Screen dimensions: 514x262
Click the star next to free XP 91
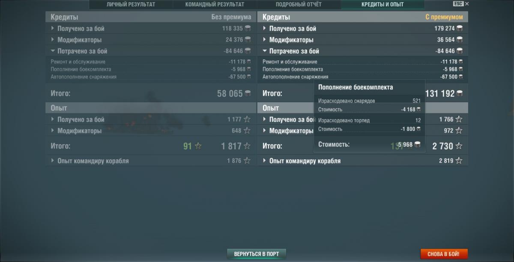click(x=198, y=146)
